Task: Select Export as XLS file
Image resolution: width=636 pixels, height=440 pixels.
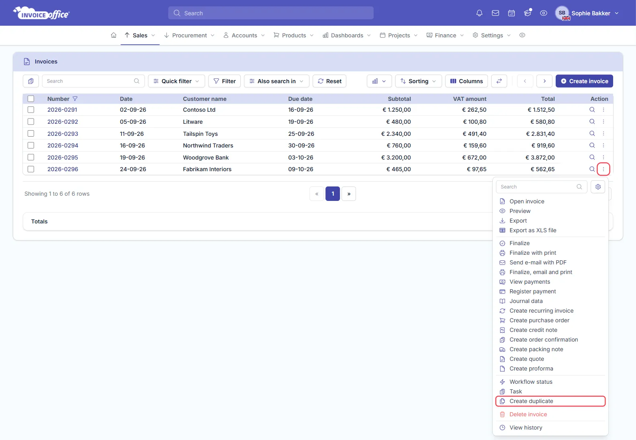Action: click(x=551, y=230)
